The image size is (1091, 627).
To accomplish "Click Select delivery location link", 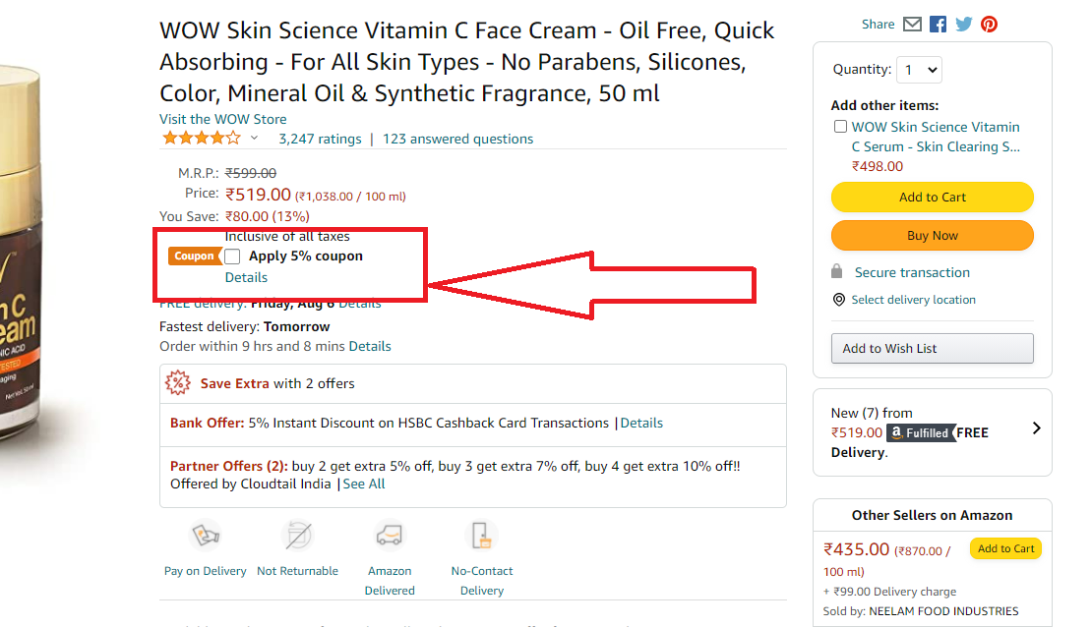I will click(x=913, y=300).
